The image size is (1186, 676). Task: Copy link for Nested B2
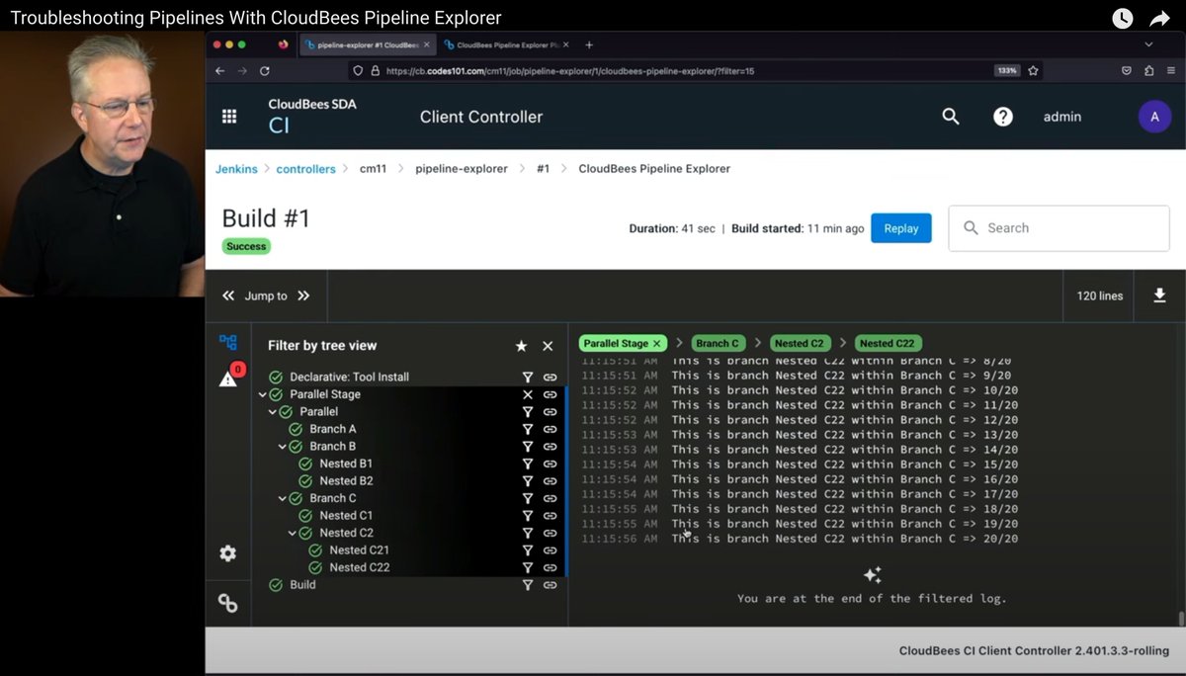click(x=551, y=481)
